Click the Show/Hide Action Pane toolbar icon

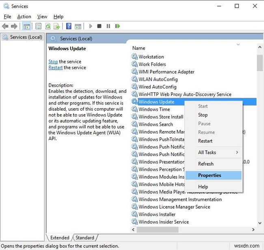pos(78,26)
